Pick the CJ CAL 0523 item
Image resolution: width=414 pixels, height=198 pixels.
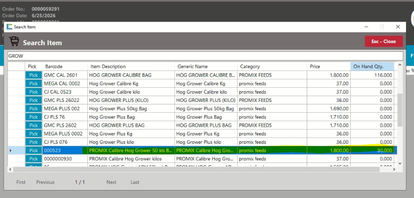click(x=34, y=92)
